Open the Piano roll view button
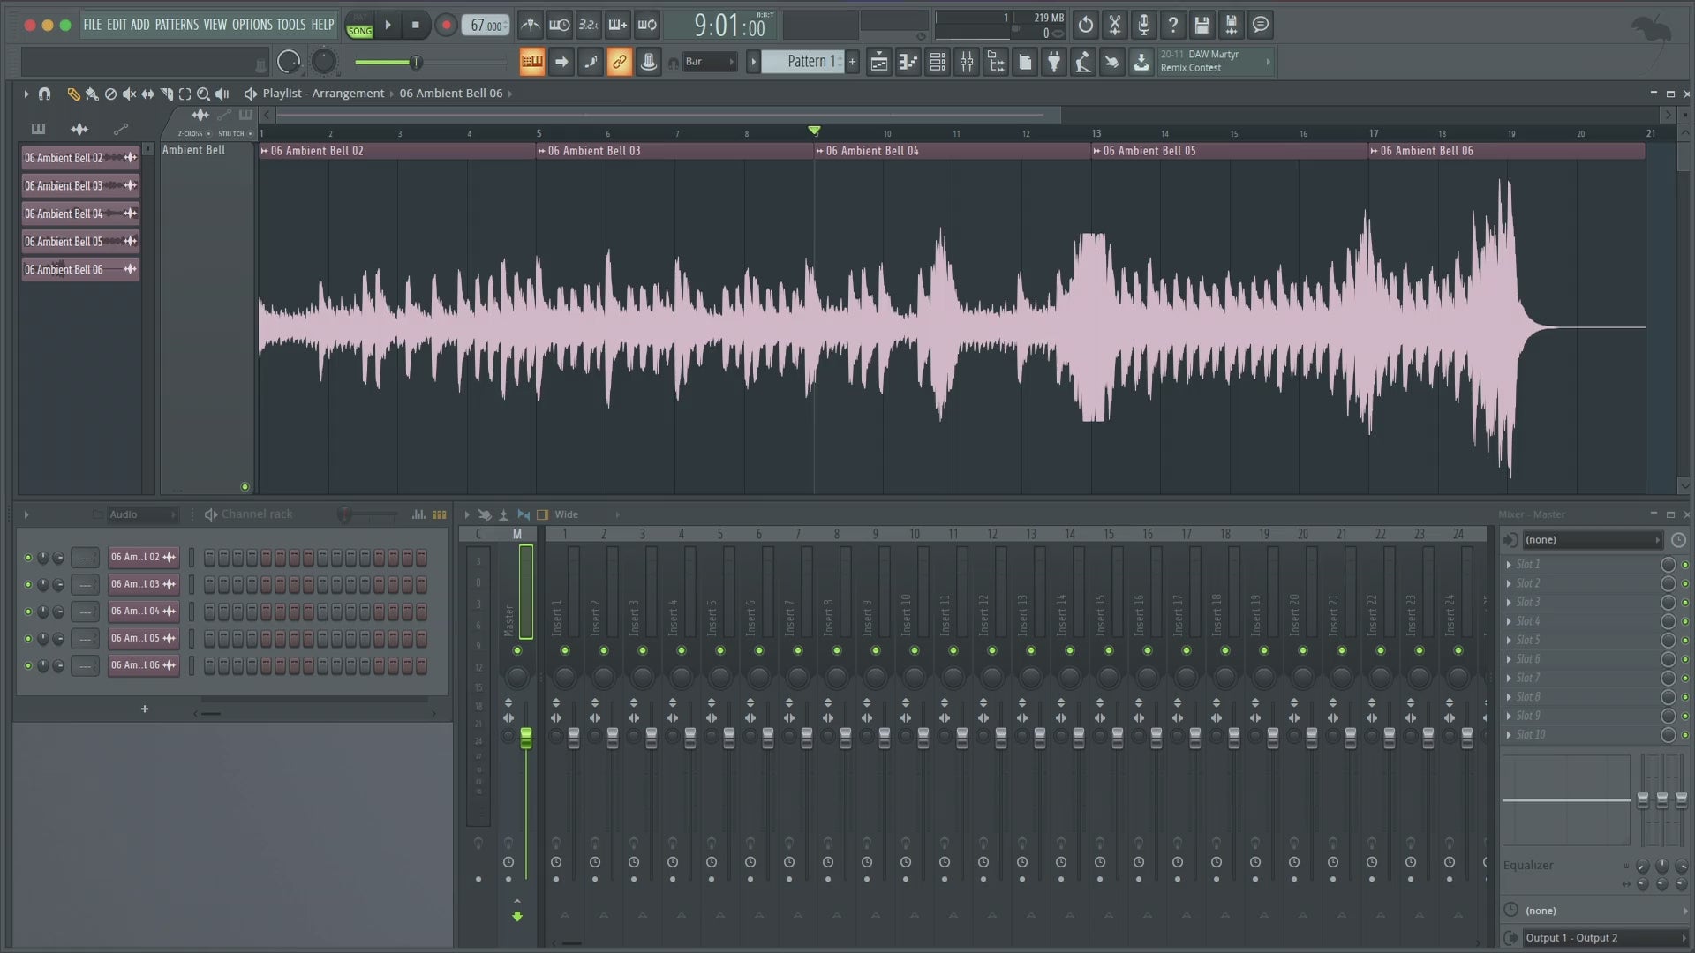Screen dimensions: 1695x953 click(x=908, y=62)
